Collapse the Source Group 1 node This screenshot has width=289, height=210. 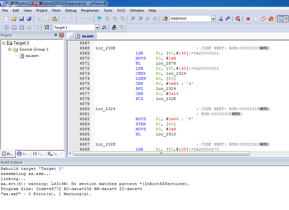coord(10,49)
